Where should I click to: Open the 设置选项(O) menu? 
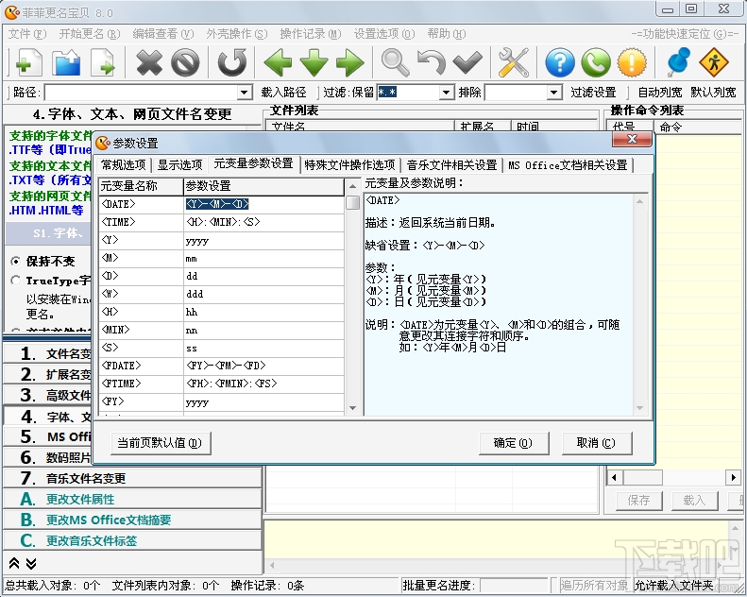tap(384, 34)
